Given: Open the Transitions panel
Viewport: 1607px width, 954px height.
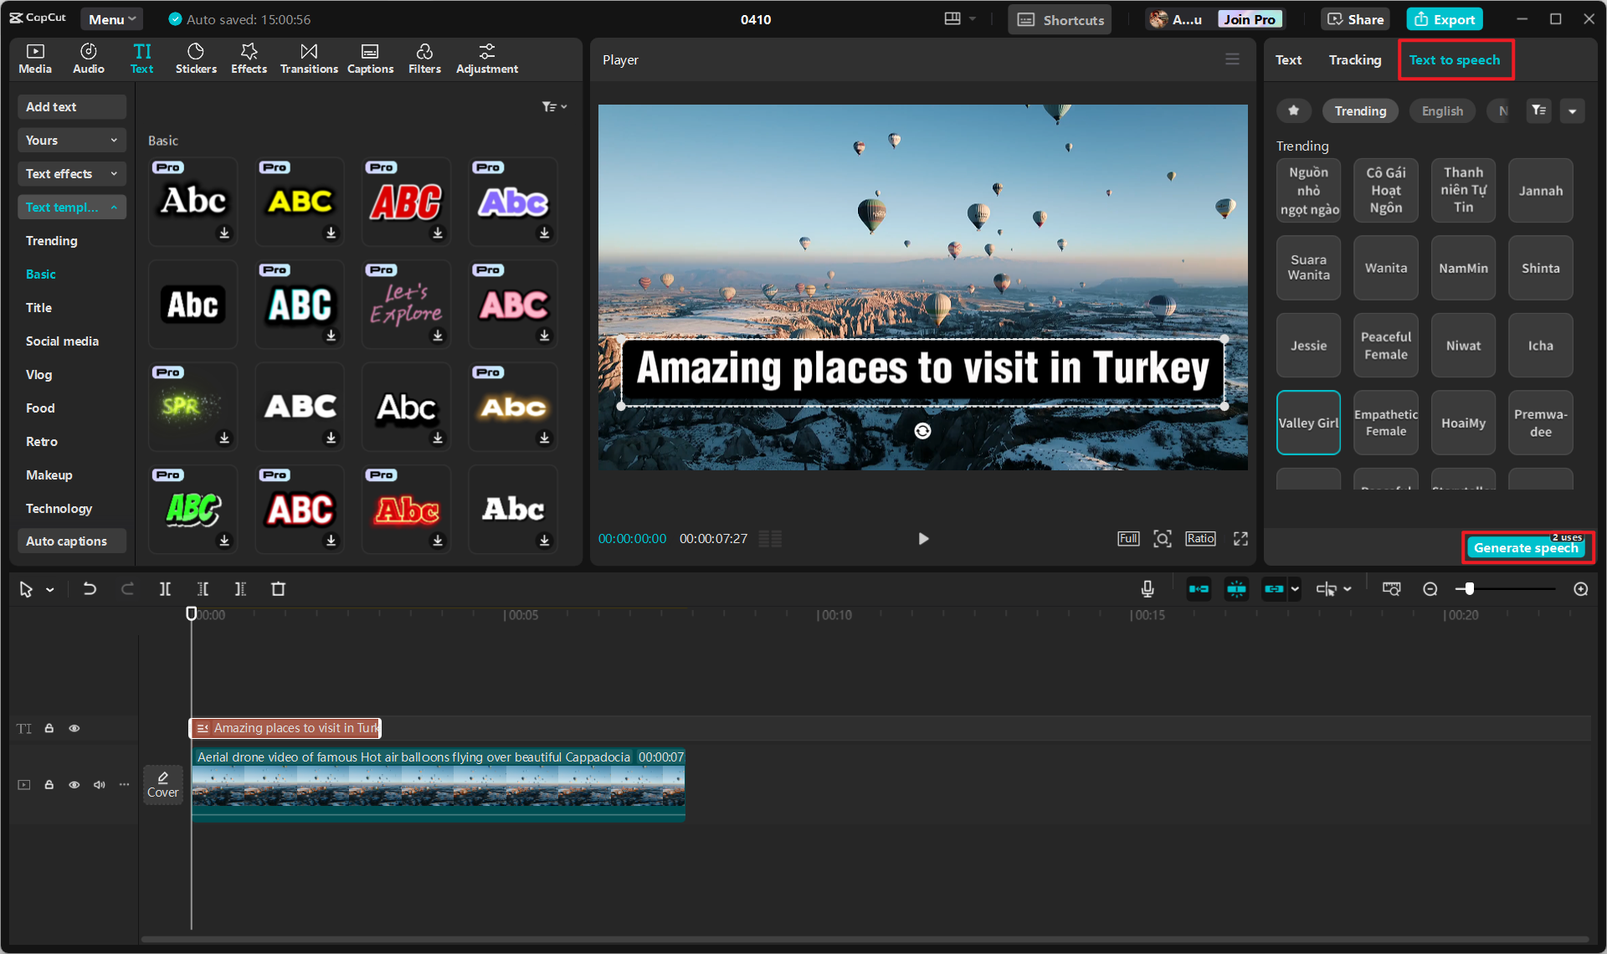Looking at the screenshot, I should click(309, 59).
